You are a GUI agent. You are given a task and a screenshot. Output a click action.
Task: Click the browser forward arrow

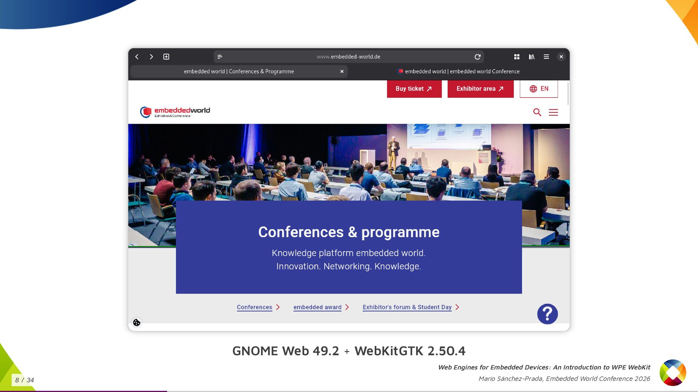[151, 57]
